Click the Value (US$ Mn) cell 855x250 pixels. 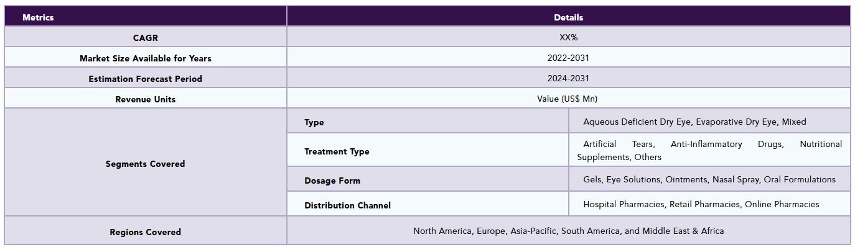(x=568, y=99)
